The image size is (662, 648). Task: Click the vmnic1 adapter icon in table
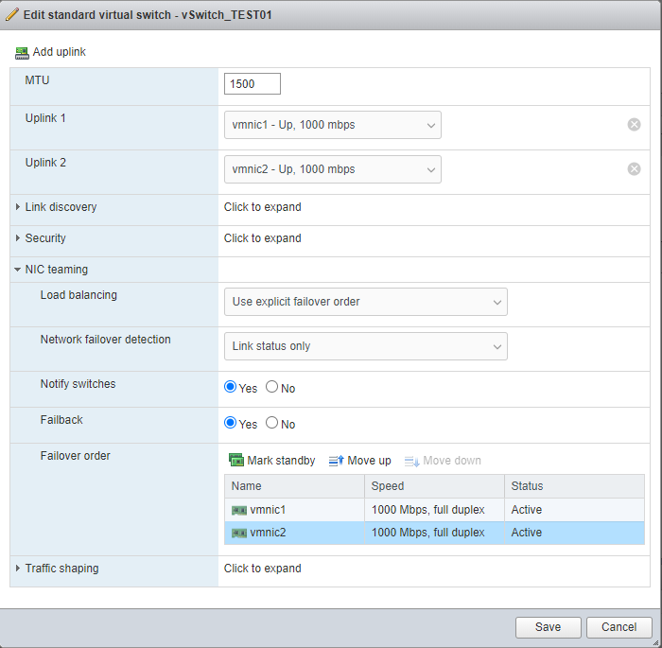[239, 510]
